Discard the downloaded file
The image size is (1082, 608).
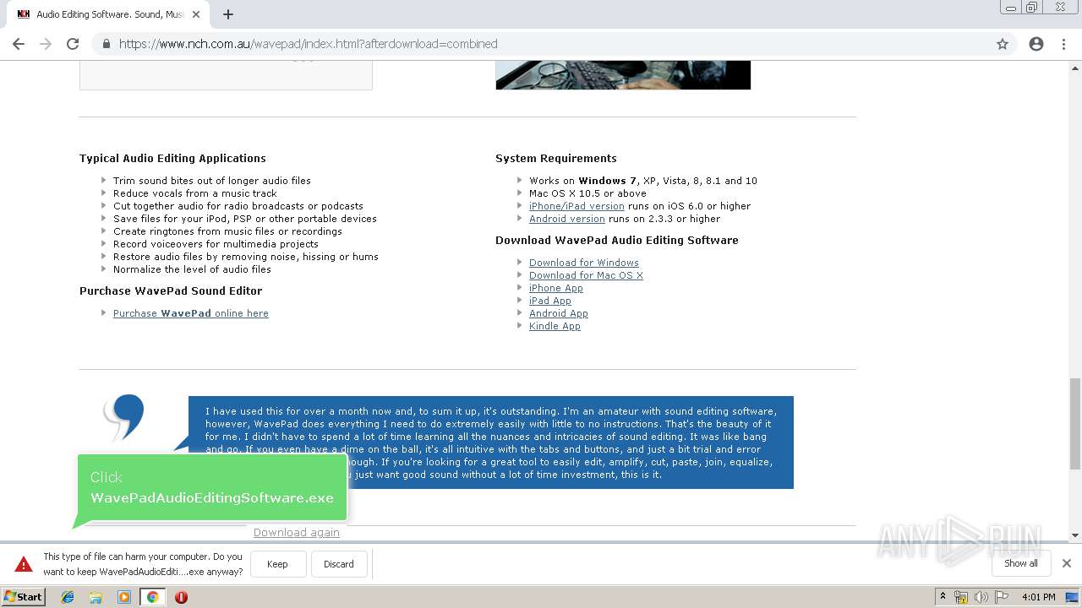click(339, 564)
